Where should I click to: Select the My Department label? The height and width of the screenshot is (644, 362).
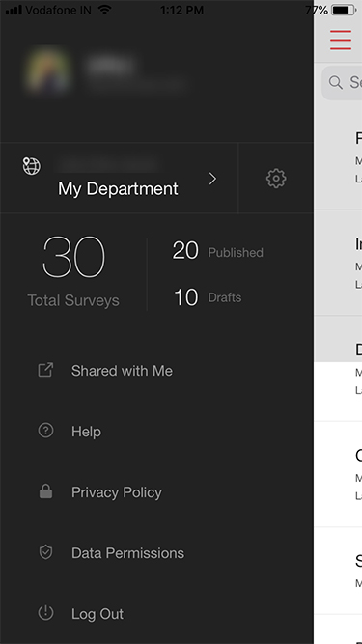point(118,189)
